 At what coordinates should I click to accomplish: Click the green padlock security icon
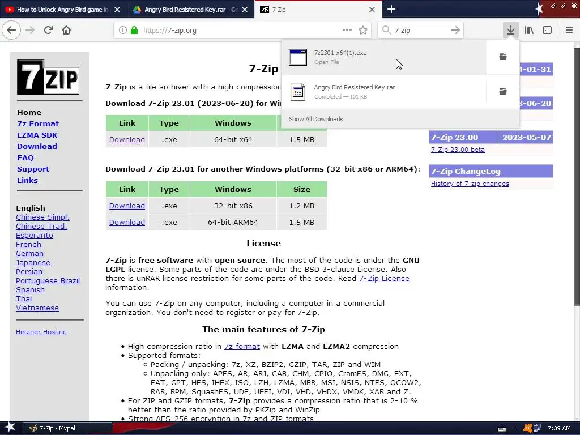point(134,30)
